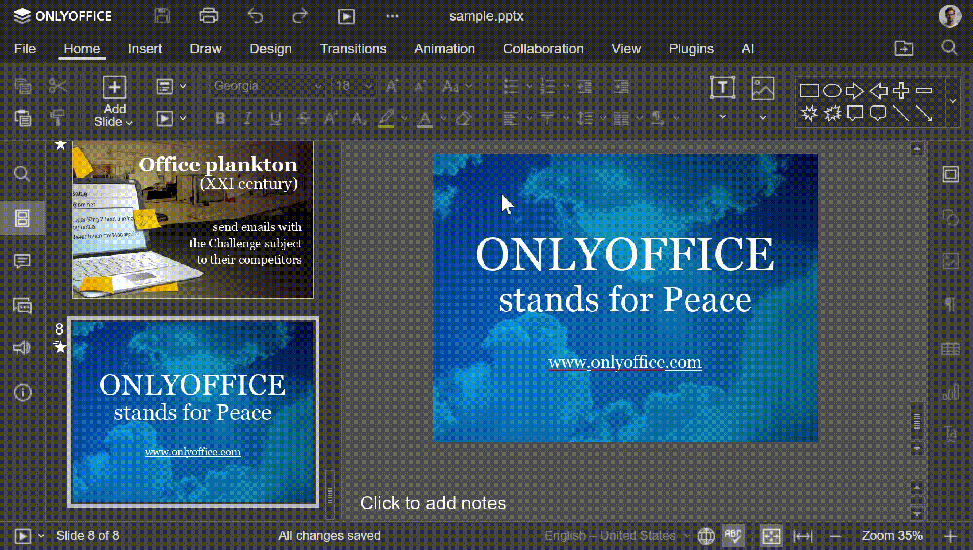Start slideshow from title bar icon

pos(346,16)
